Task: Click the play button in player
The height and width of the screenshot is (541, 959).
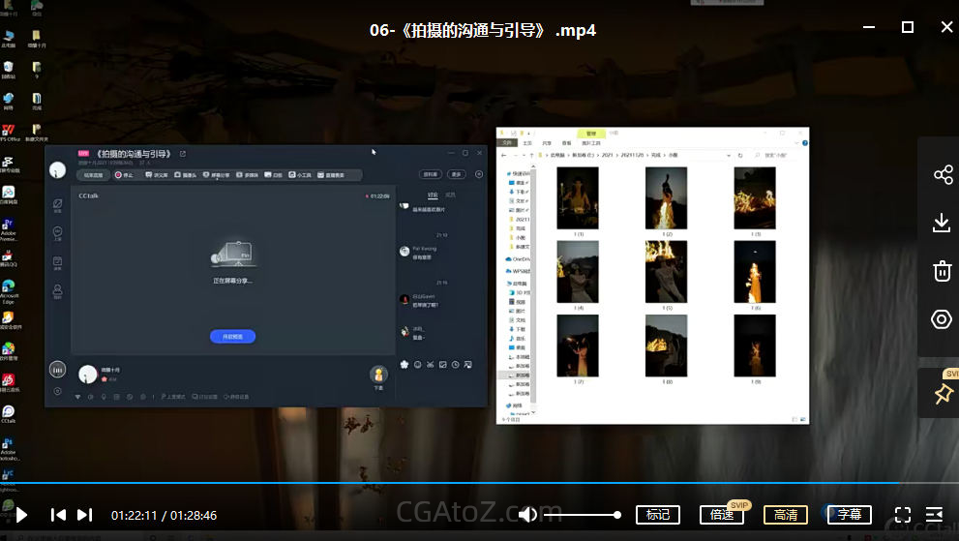Action: point(22,515)
